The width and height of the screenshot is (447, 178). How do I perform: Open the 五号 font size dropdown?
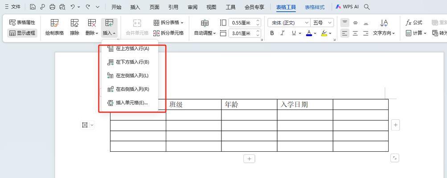click(x=322, y=23)
